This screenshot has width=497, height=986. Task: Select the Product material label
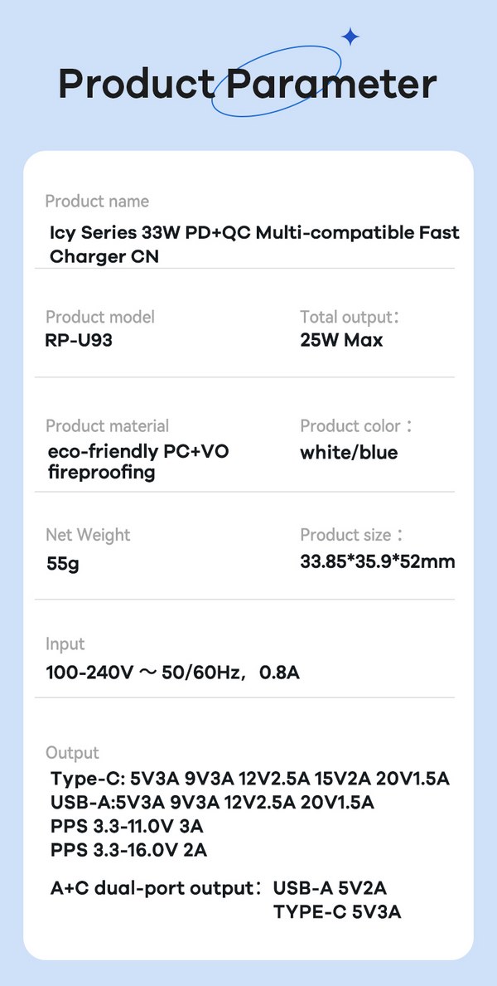click(x=107, y=426)
